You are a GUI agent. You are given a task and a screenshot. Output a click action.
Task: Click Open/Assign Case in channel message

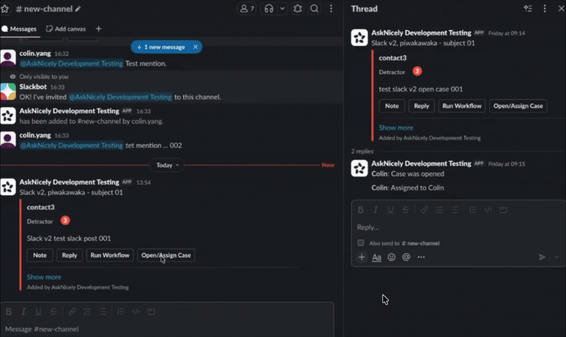(166, 255)
